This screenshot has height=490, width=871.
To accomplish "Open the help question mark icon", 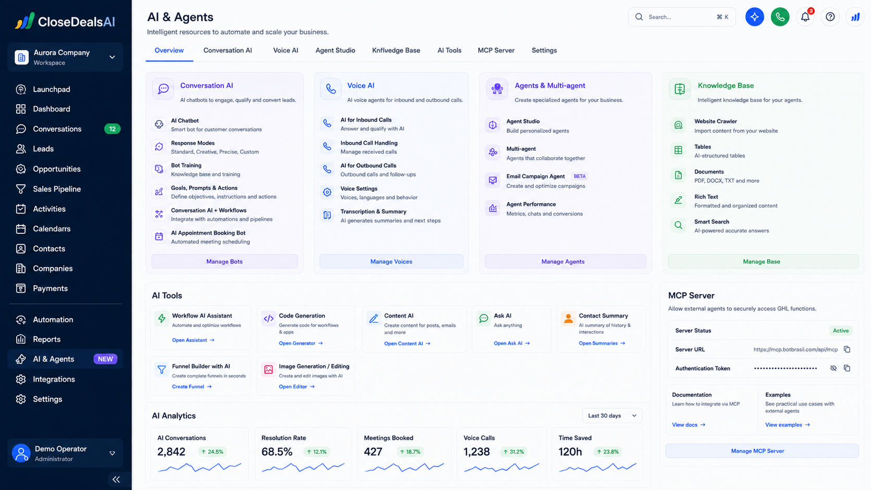I will coord(830,17).
